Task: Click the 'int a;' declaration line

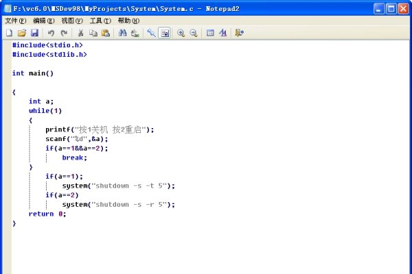Action: [x=41, y=101]
